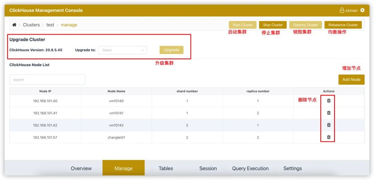Click the Node Name column header

pyautogui.click(x=116, y=91)
